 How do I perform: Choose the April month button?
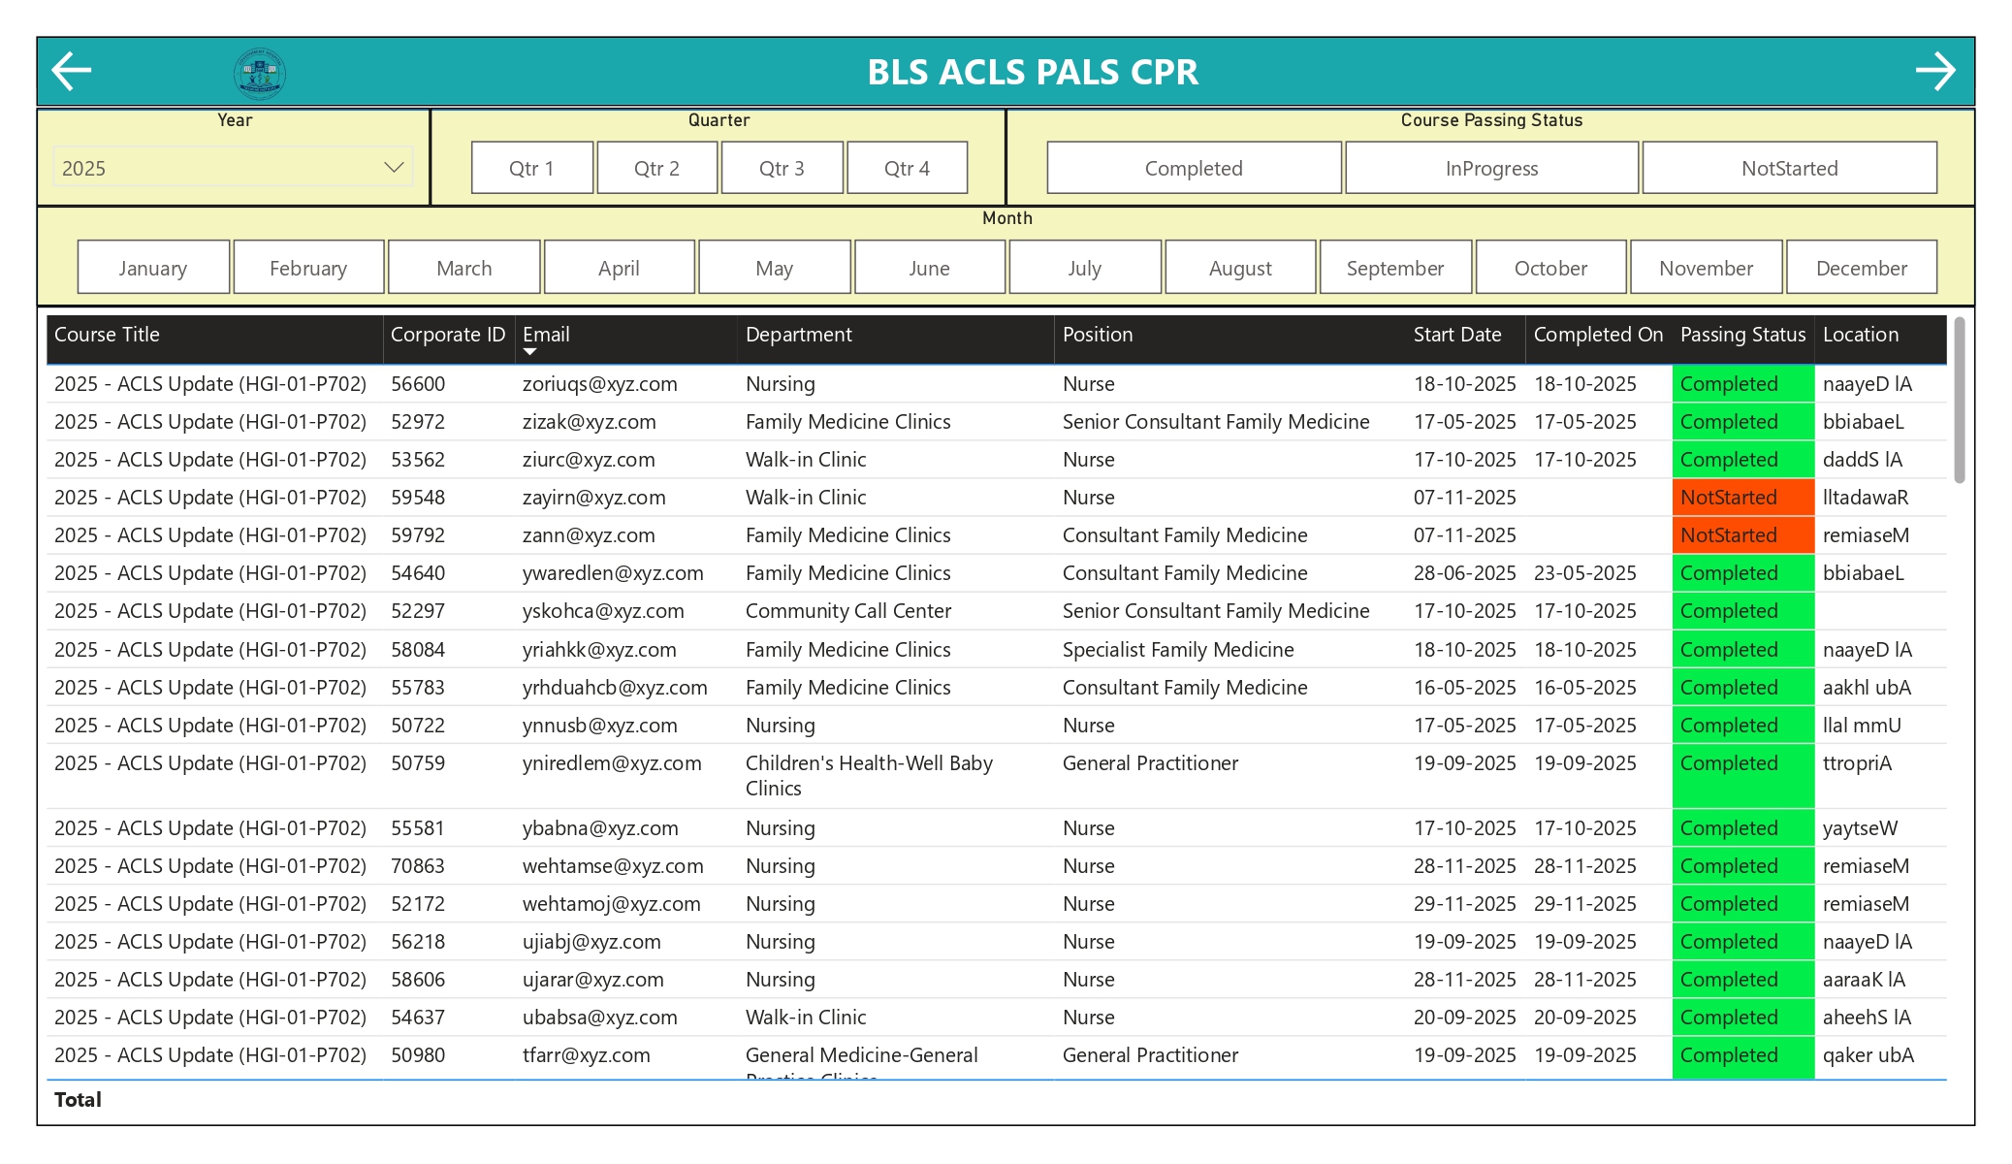(x=619, y=268)
